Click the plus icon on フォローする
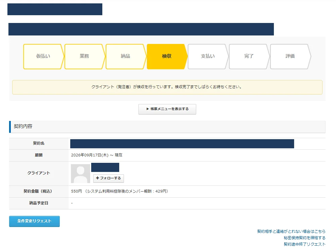The image size is (336, 252). pyautogui.click(x=98, y=178)
